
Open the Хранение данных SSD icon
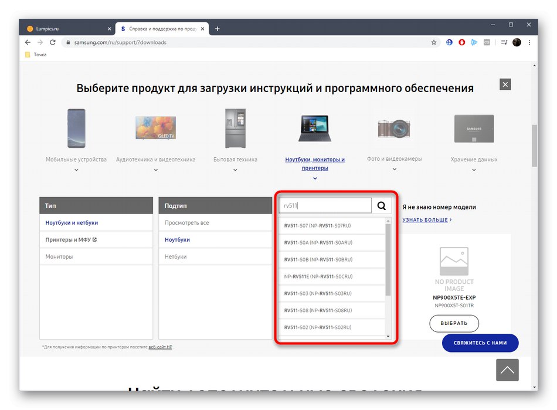473,128
